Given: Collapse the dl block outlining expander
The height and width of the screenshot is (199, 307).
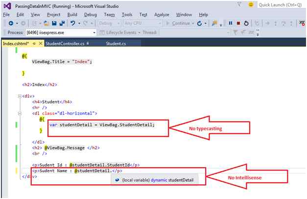Looking at the screenshot, I should pos(20,113).
